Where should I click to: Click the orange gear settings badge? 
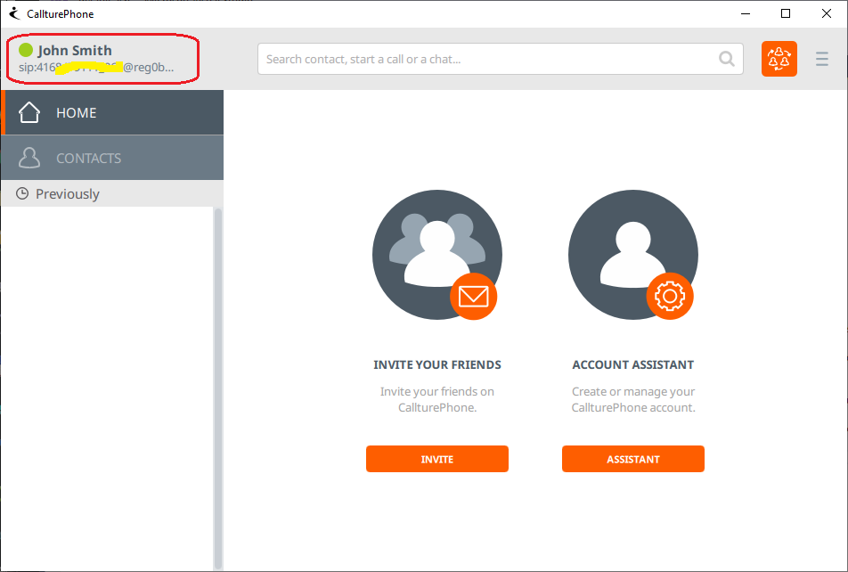click(x=669, y=296)
